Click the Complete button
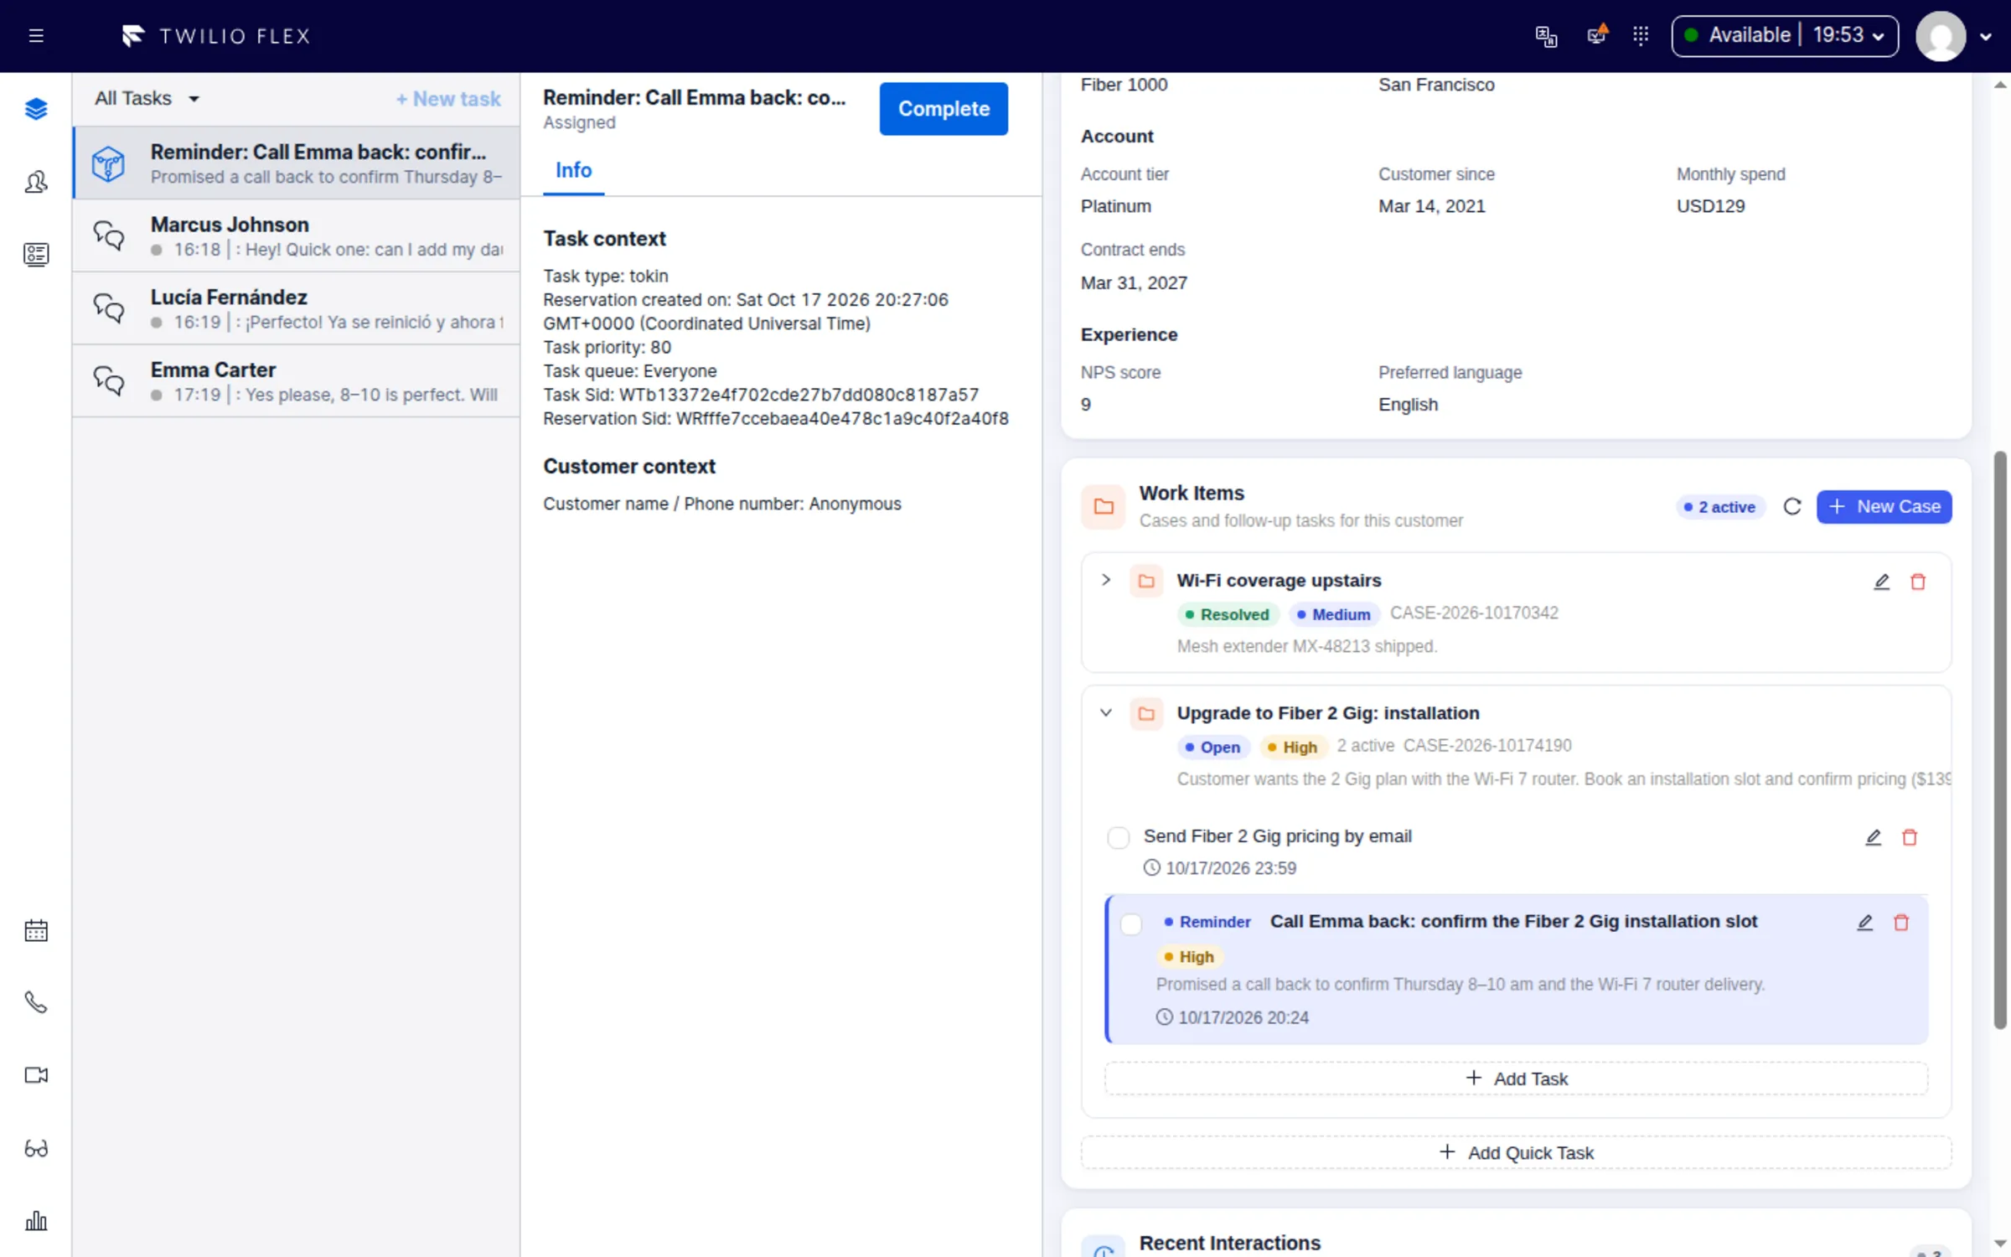The image size is (2011, 1257). [943, 109]
